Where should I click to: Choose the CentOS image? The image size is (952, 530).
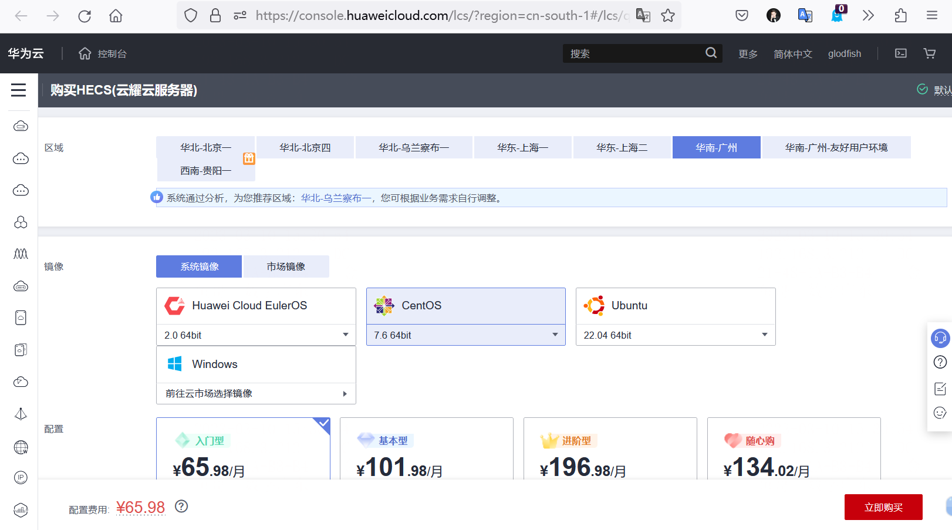click(466, 306)
